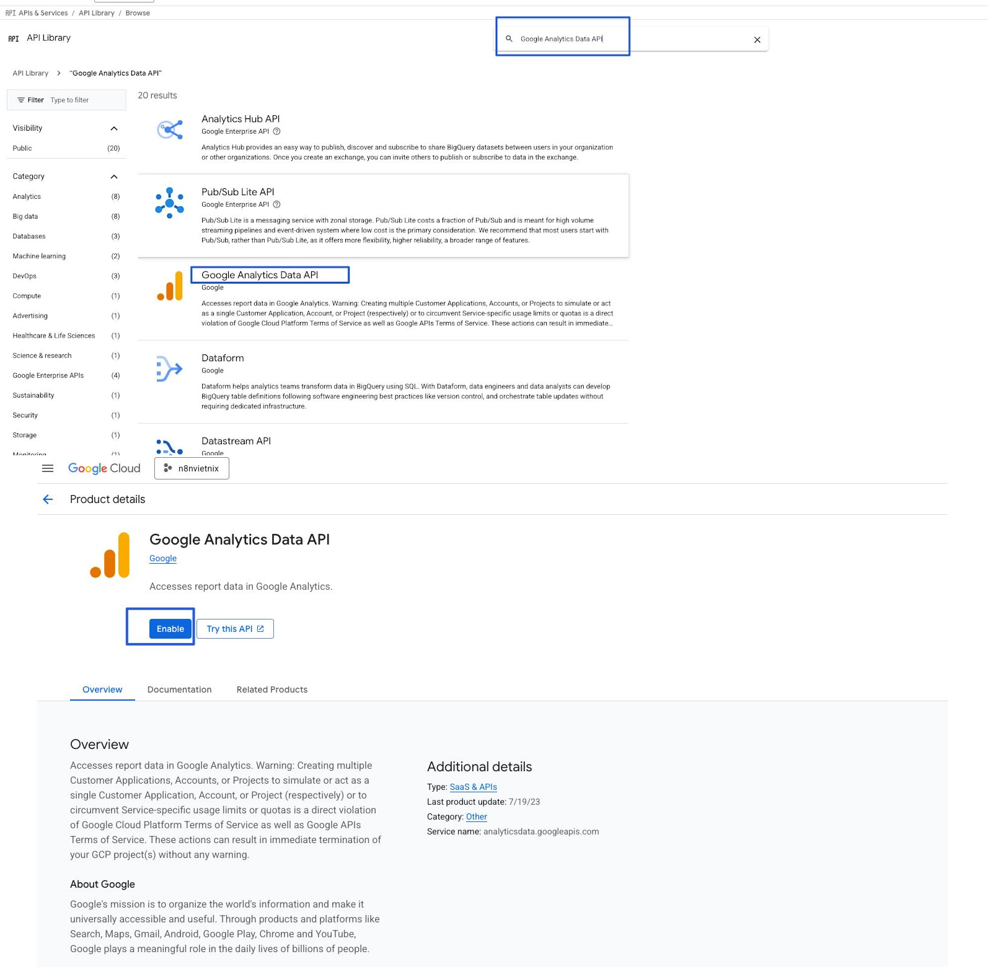The width and height of the screenshot is (988, 967).
Task: Open the Analytics Hub API result title
Action: pos(240,119)
